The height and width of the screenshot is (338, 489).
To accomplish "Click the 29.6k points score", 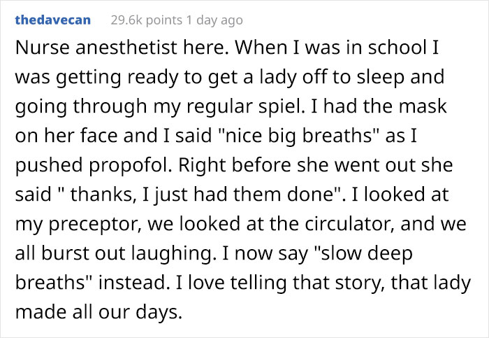I will click(147, 20).
